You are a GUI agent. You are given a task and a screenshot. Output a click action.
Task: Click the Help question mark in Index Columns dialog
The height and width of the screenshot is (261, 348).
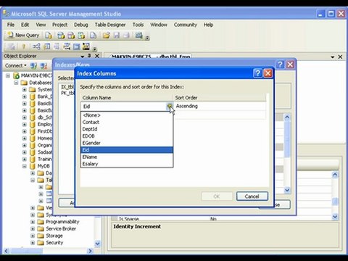point(257,73)
